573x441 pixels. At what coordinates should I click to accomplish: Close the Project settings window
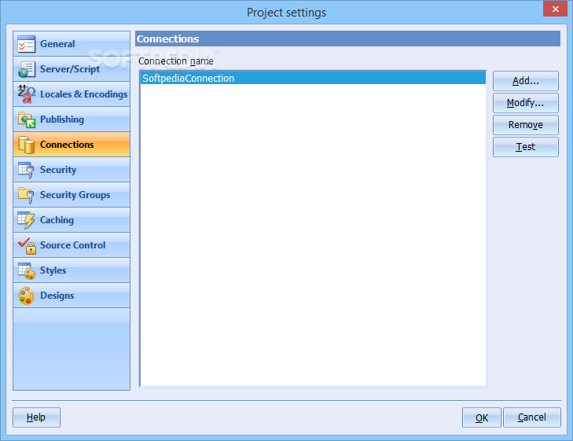pos(555,9)
